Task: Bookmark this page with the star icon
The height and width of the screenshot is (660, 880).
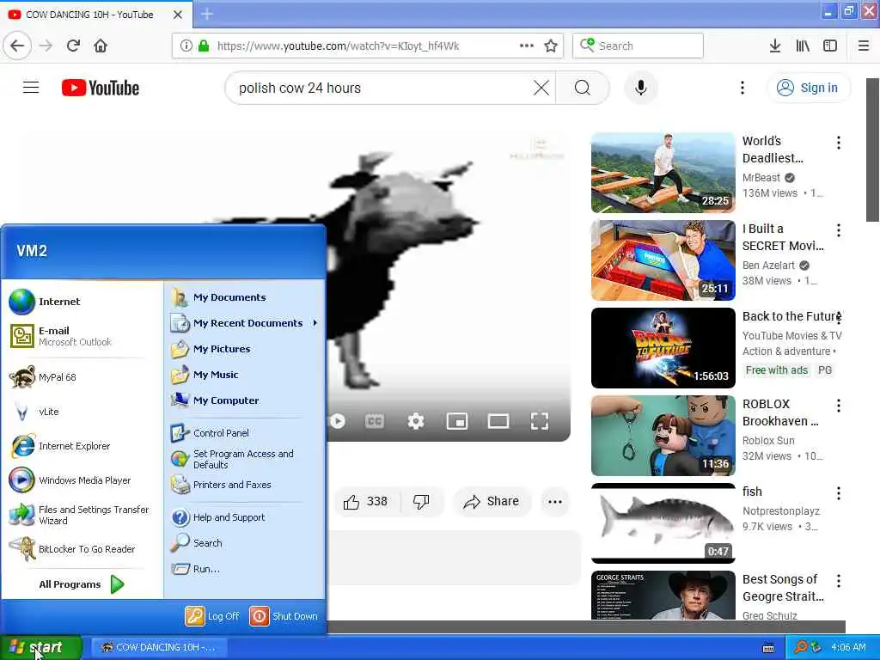Action: (551, 46)
